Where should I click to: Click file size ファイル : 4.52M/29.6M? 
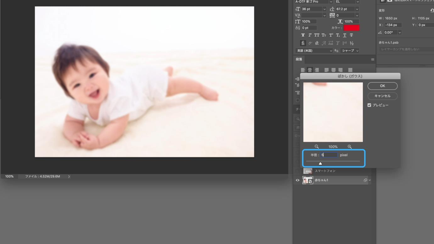coord(42,177)
